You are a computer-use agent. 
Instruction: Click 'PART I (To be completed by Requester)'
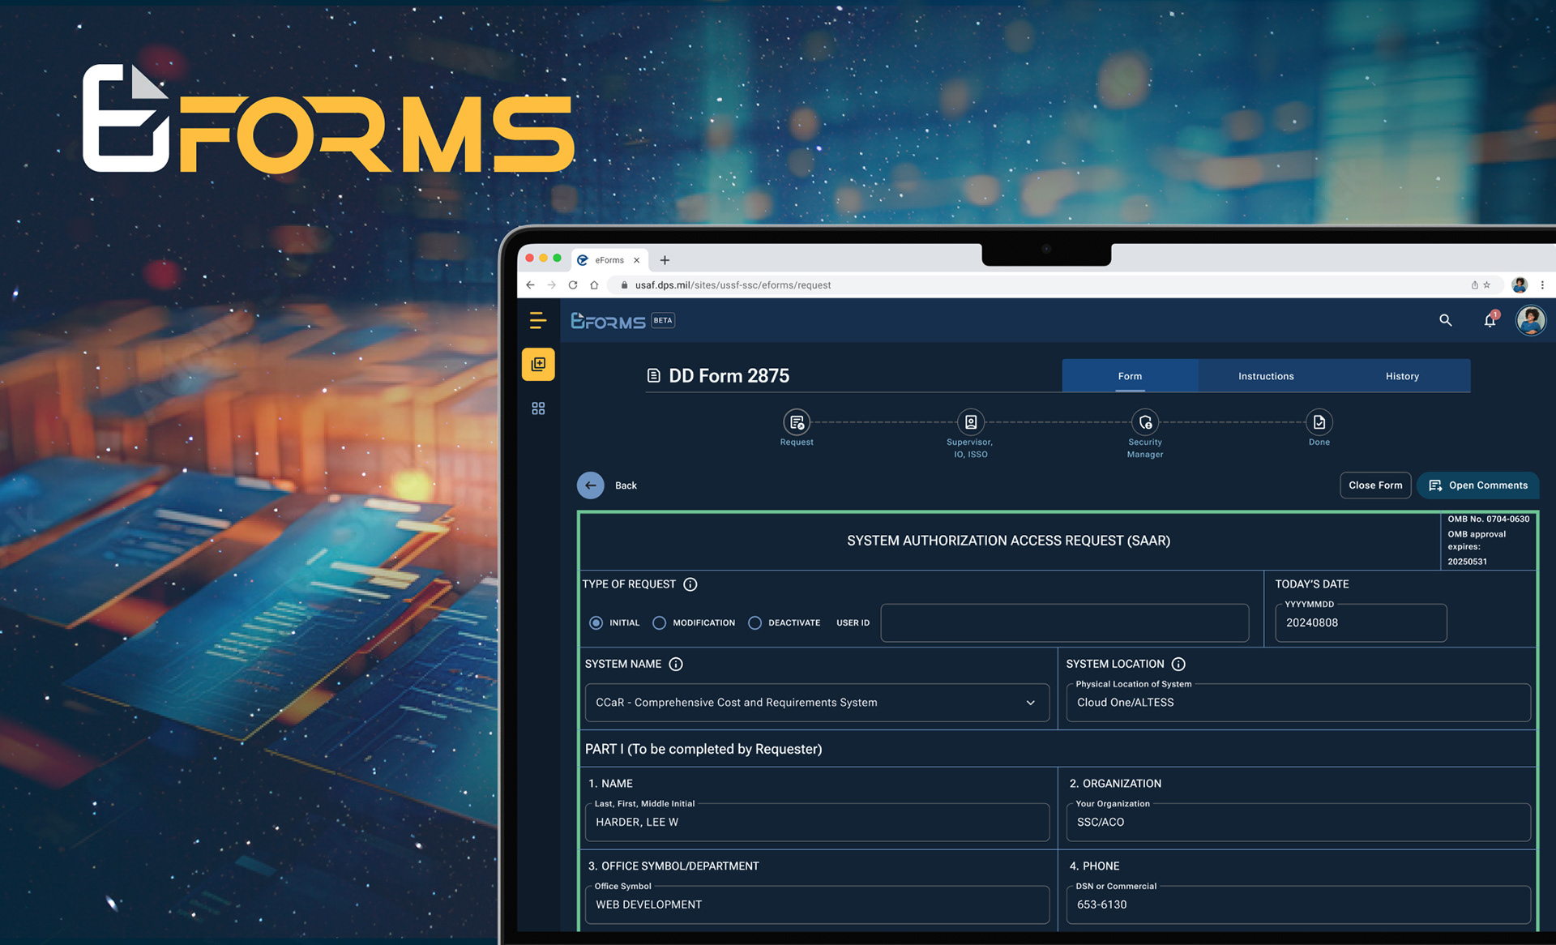[x=703, y=749]
